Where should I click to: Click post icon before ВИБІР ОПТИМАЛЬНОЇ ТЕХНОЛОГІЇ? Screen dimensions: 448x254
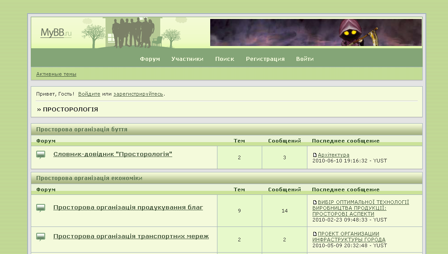coord(315,203)
